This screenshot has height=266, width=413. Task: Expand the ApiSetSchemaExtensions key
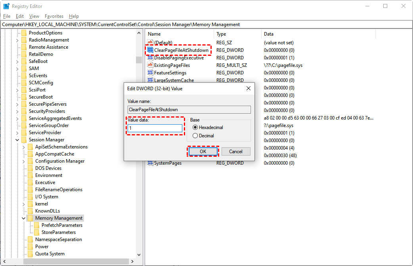tap(24, 147)
